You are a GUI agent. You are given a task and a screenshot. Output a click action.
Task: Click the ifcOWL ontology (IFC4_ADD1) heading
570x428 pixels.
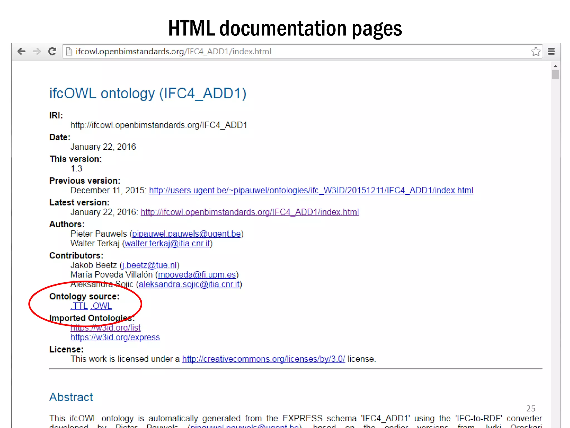[148, 93]
